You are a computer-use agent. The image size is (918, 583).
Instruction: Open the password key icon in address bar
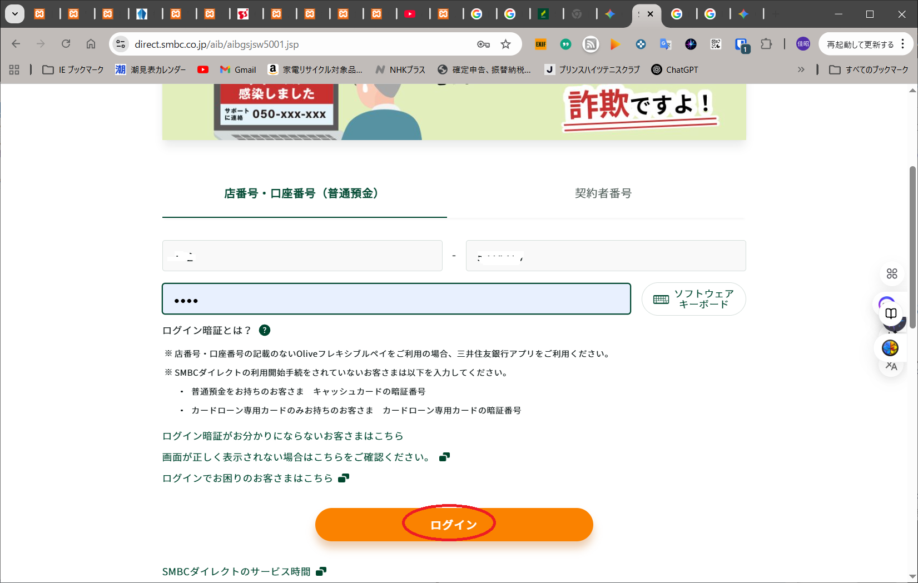483,44
